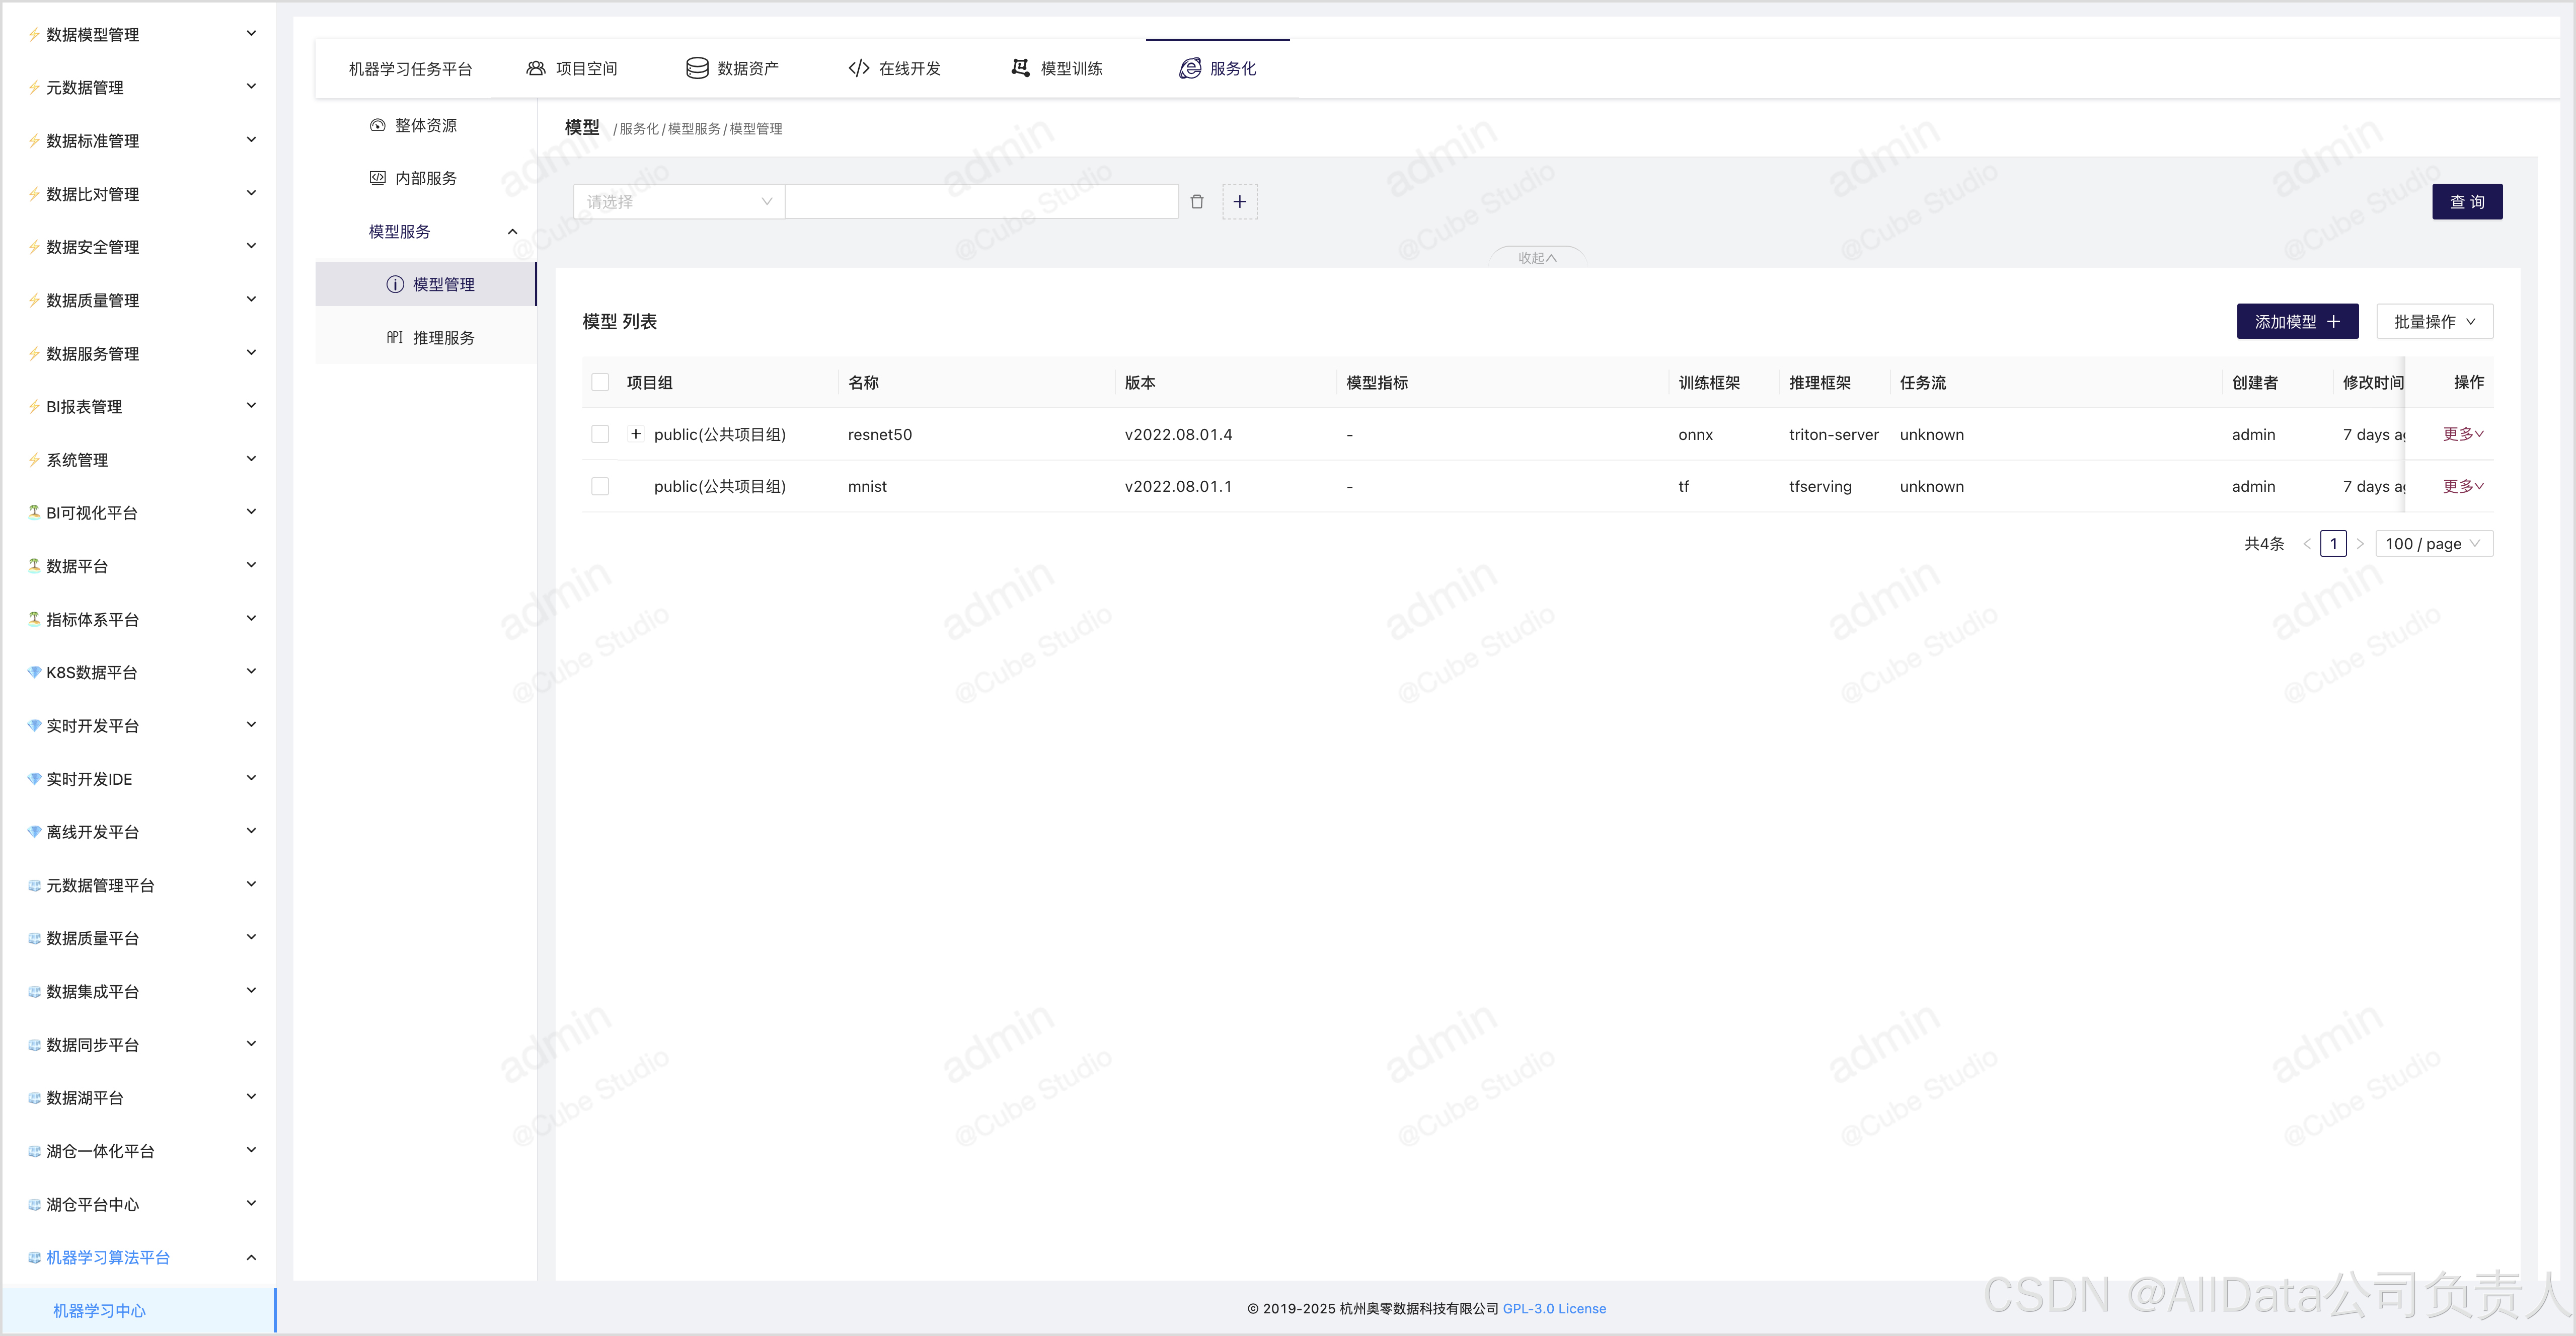The height and width of the screenshot is (1336, 2576).
Task: Click the 修改时间 column header
Action: pyautogui.click(x=2373, y=383)
